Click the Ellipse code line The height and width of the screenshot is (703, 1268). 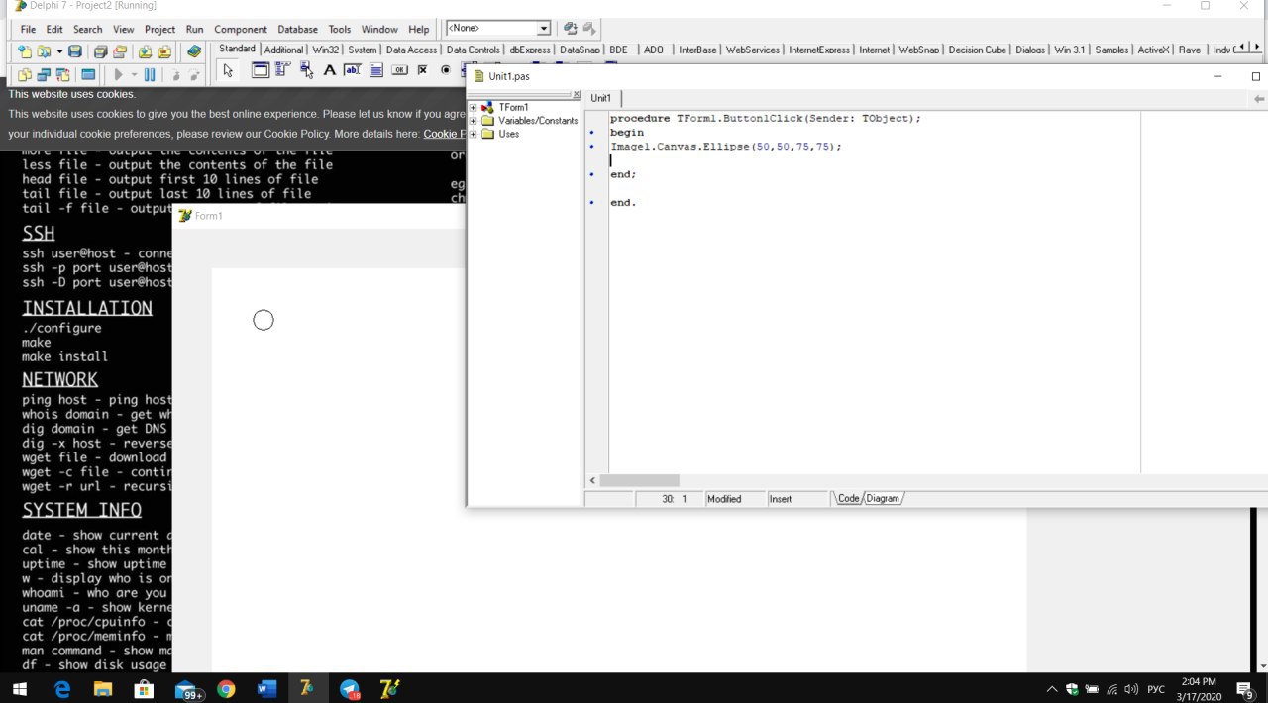tap(726, 146)
